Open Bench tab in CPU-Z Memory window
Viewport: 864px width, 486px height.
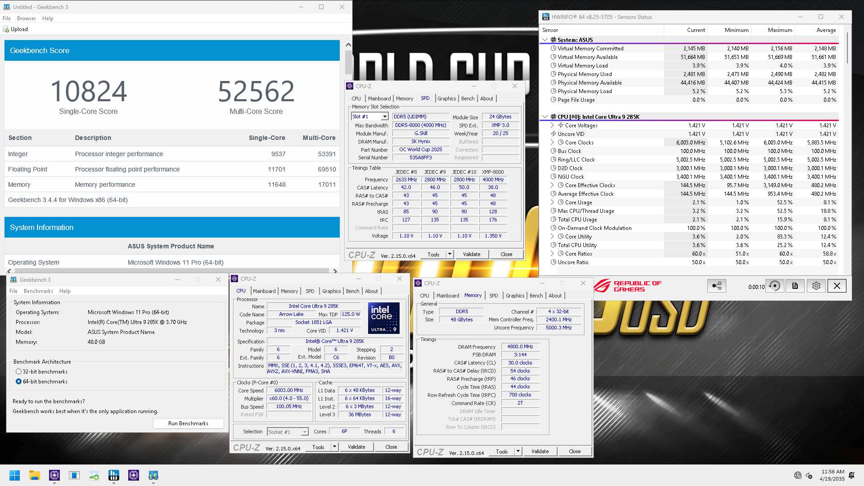536,296
